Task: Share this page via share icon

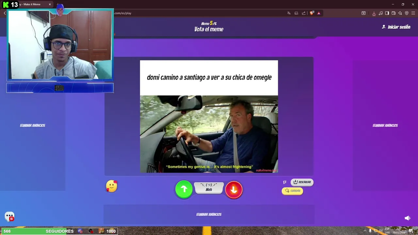Action: click(x=304, y=13)
